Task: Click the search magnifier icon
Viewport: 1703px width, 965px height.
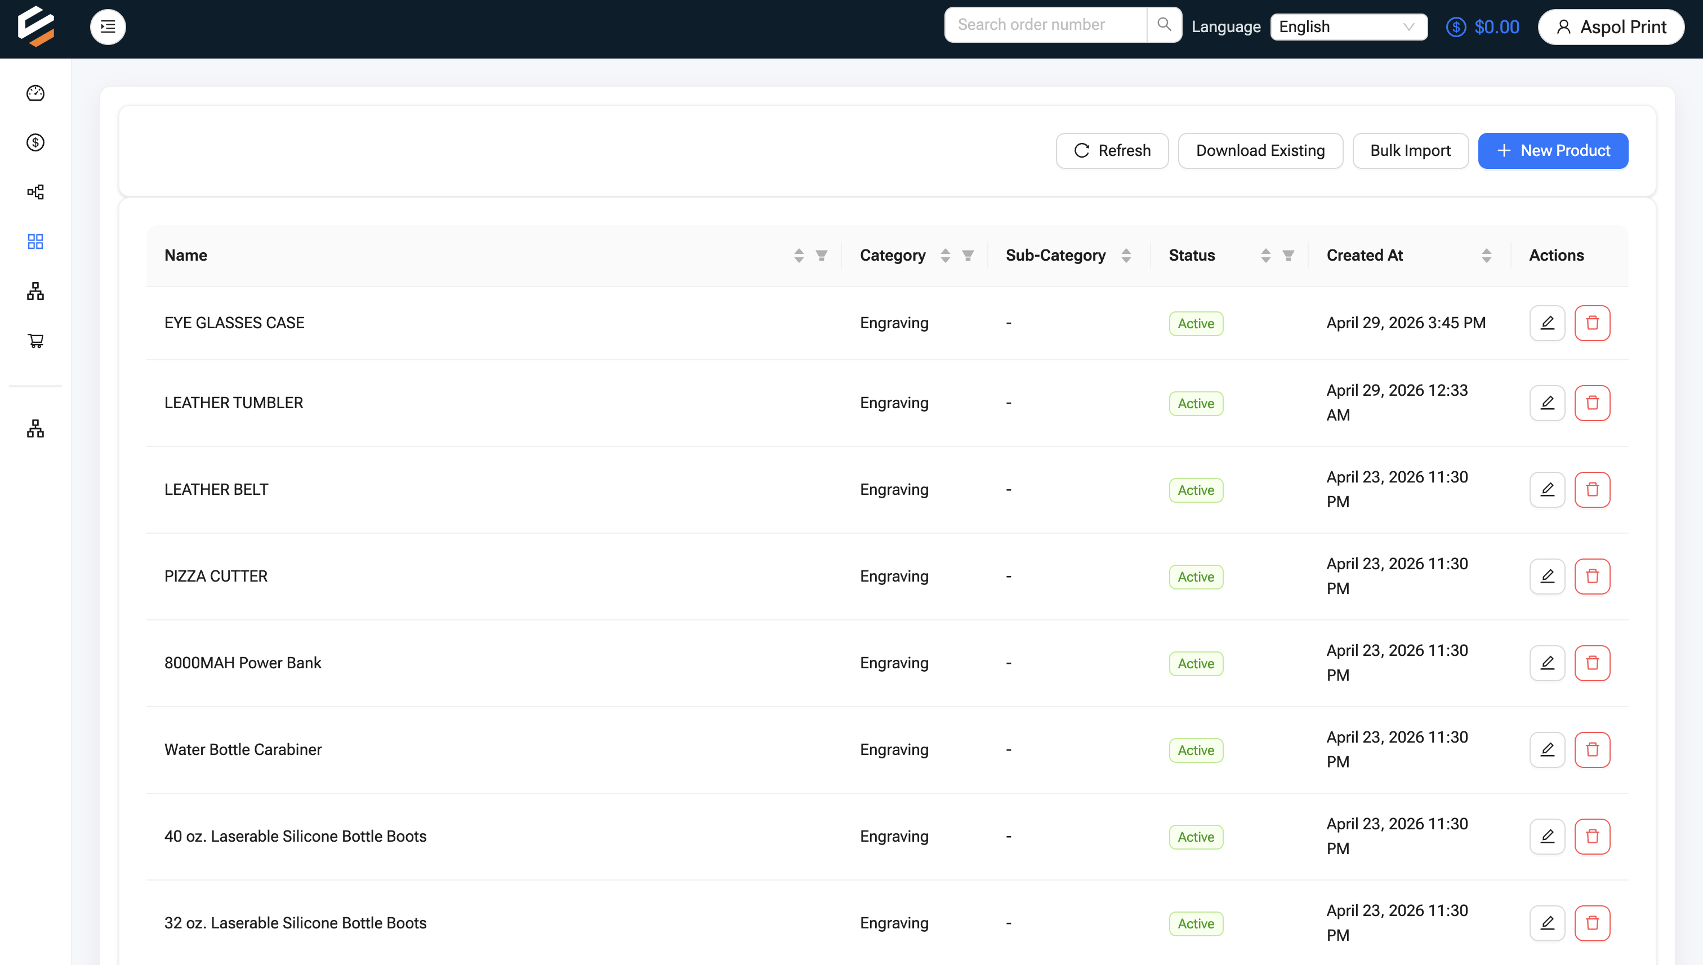Action: coord(1164,25)
